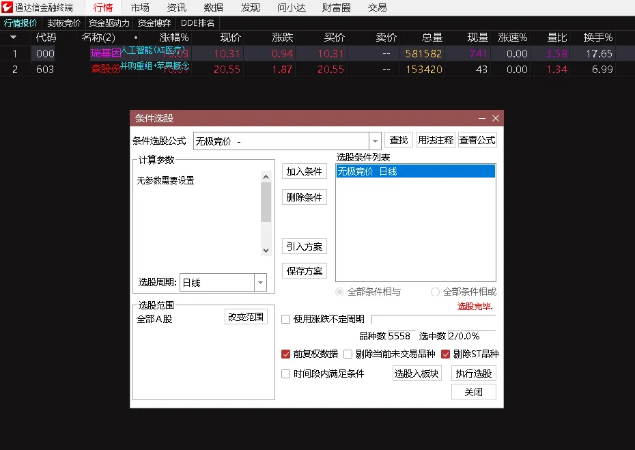The image size is (635, 450).
Task: Click the 加入条件 button
Action: pyautogui.click(x=304, y=171)
